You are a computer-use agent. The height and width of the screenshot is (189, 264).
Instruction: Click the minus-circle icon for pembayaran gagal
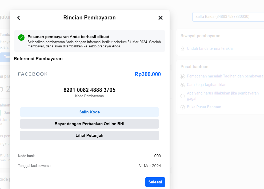[x=183, y=96]
